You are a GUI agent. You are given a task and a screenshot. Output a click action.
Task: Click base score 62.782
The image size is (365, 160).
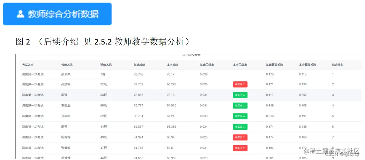click(x=139, y=84)
